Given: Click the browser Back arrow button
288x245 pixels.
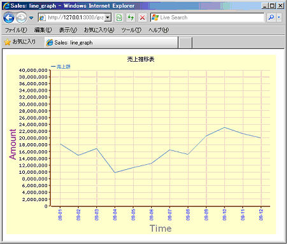Looking at the screenshot, I should click(x=9, y=18).
